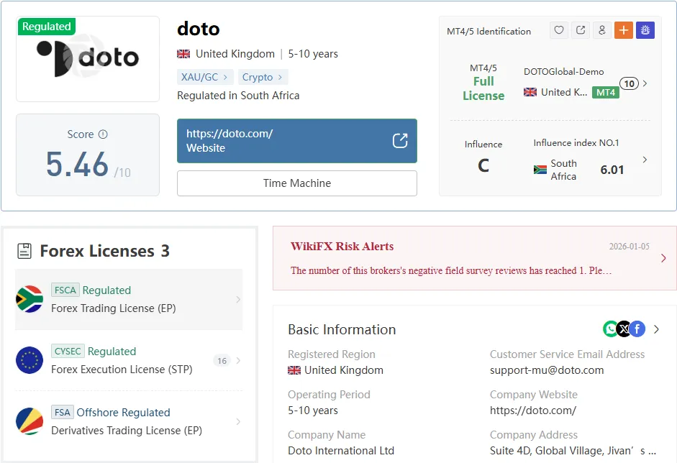Viewport: 677px width, 463px height.
Task: Click the Forex Licenses document icon
Action: 24,251
